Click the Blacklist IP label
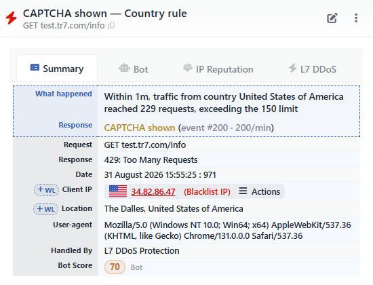 207,191
